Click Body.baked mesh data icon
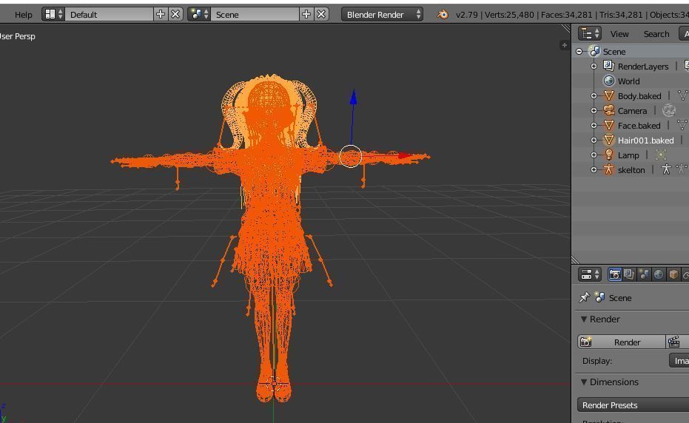 click(x=682, y=95)
